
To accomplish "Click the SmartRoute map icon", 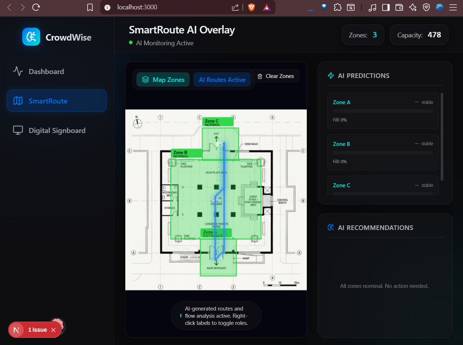I will [18, 101].
